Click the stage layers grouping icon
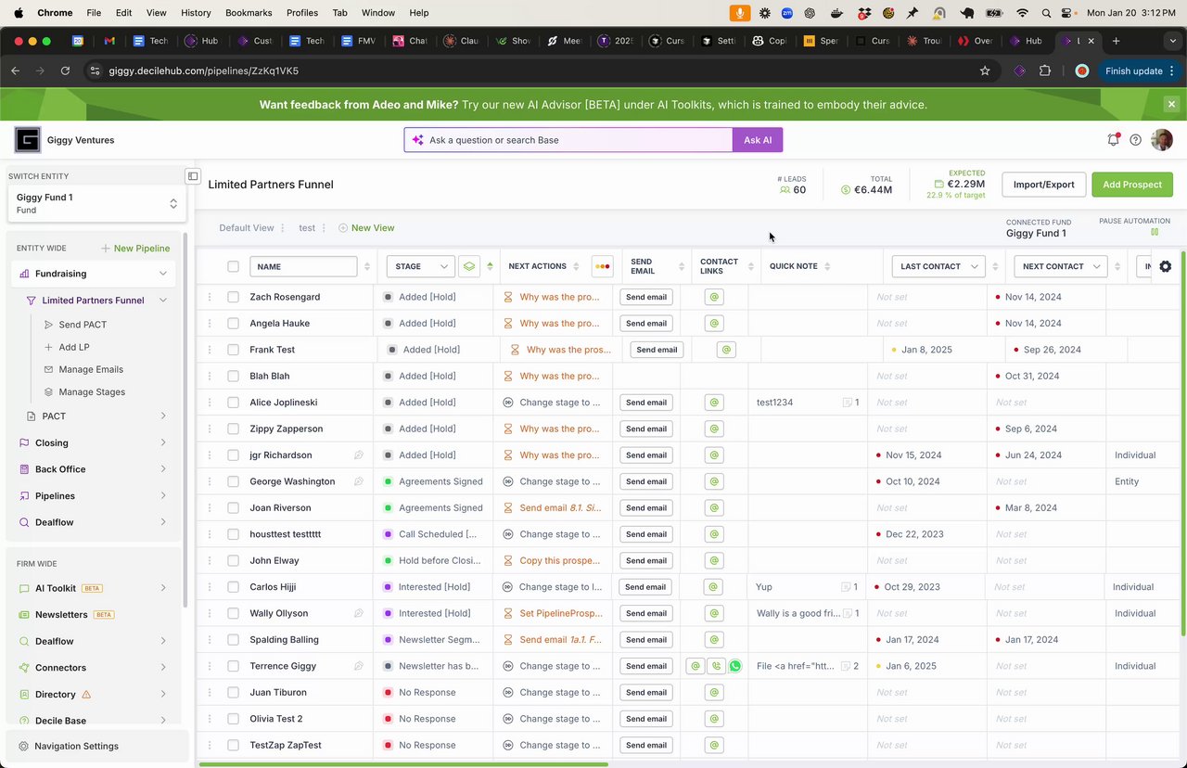 pyautogui.click(x=469, y=266)
